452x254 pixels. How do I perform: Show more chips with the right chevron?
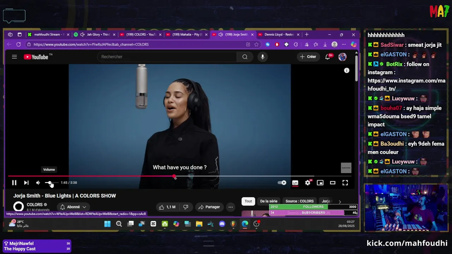point(340,202)
